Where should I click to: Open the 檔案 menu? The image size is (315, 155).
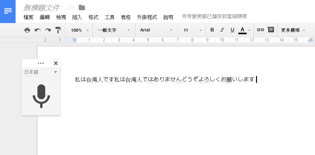click(28, 17)
